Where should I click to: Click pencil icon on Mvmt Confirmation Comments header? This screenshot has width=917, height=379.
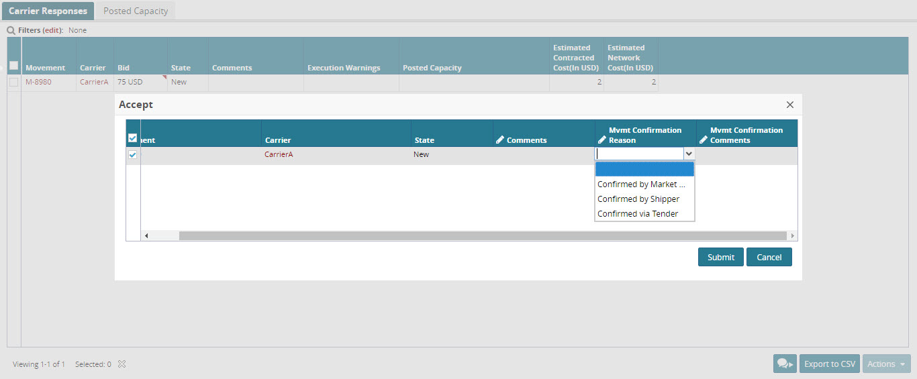tap(704, 140)
